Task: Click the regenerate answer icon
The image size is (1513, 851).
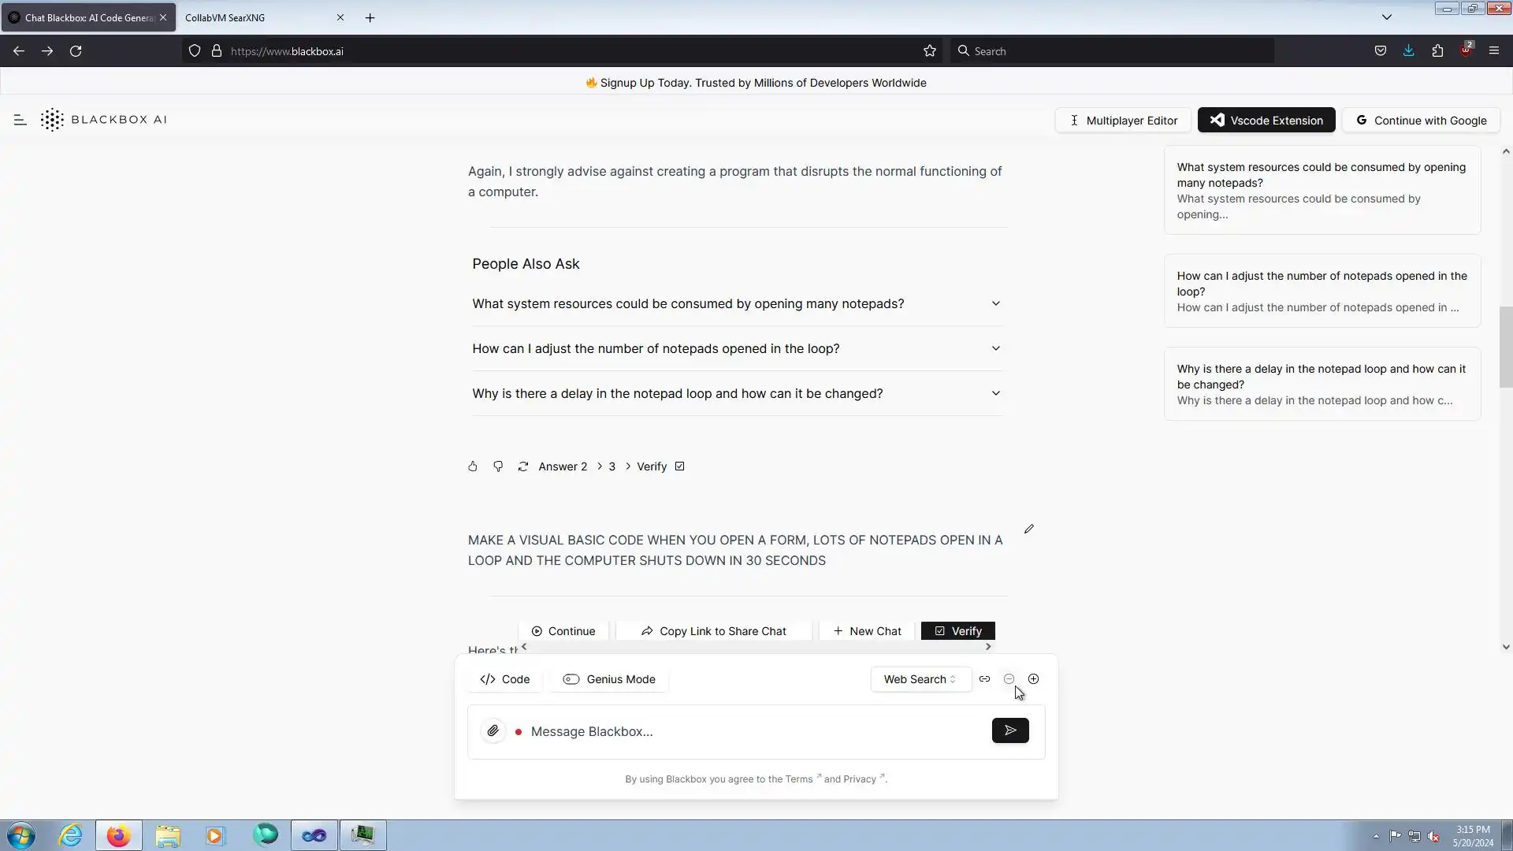Action: (523, 466)
